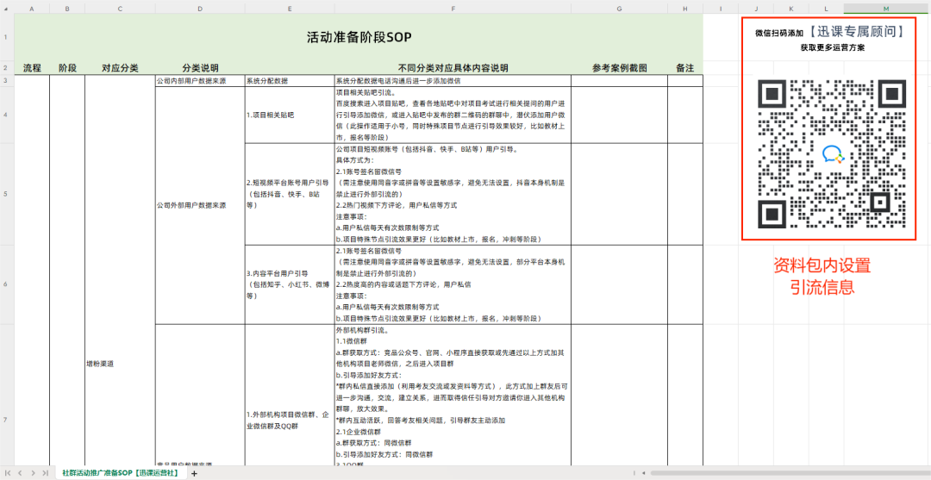The height and width of the screenshot is (480, 931).
Task: Select column M header
Action: 886,9
